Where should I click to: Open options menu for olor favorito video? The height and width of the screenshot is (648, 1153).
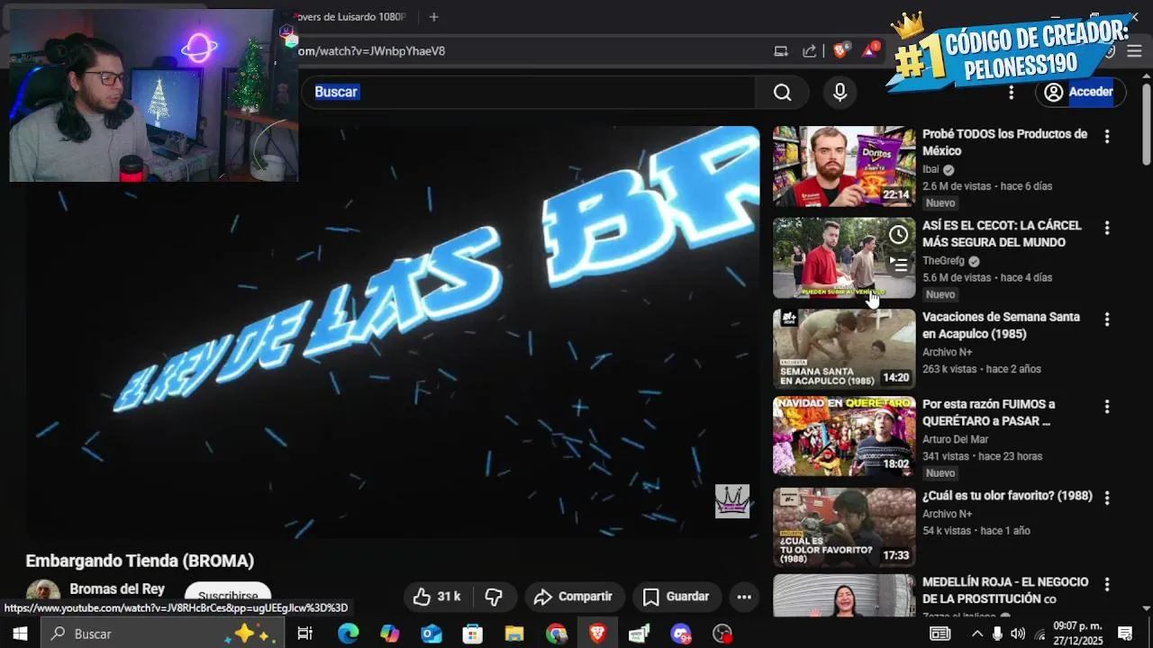click(1107, 498)
